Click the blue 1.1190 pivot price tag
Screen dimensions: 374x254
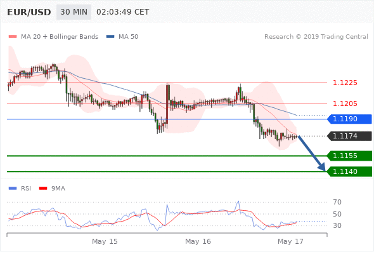349,119
